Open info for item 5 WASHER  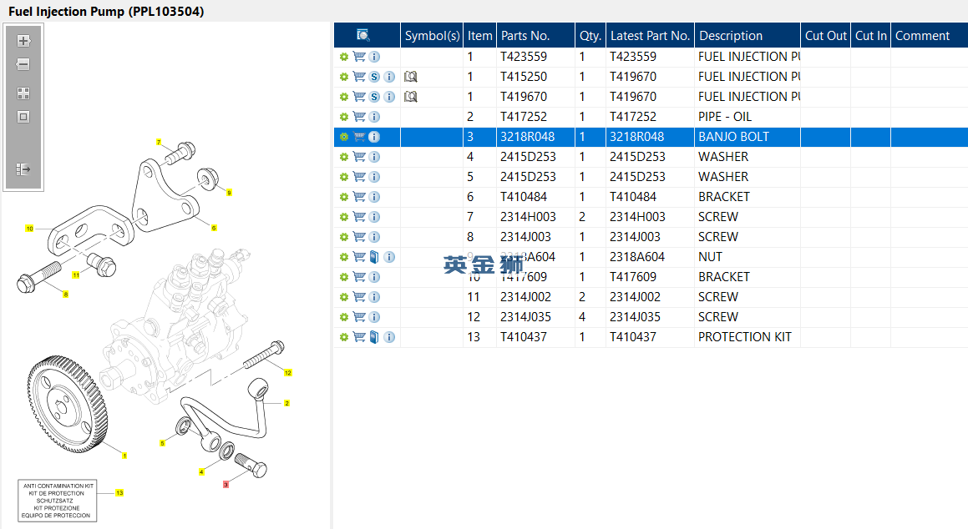[x=374, y=177]
